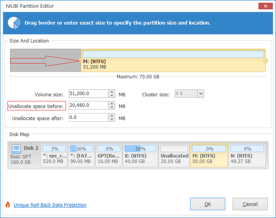This screenshot has width=276, height=218.
Task: Decrease Volume size with down arrow
Action: tap(112, 96)
